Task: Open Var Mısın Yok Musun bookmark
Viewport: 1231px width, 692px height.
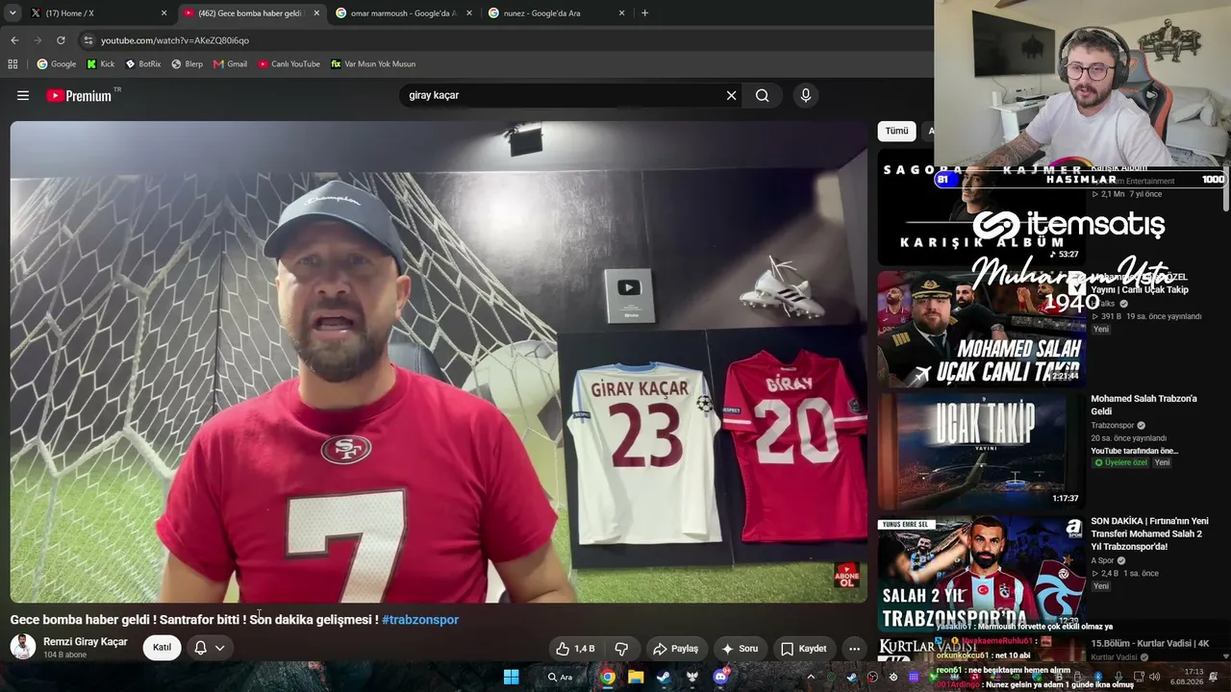Action: coord(373,64)
